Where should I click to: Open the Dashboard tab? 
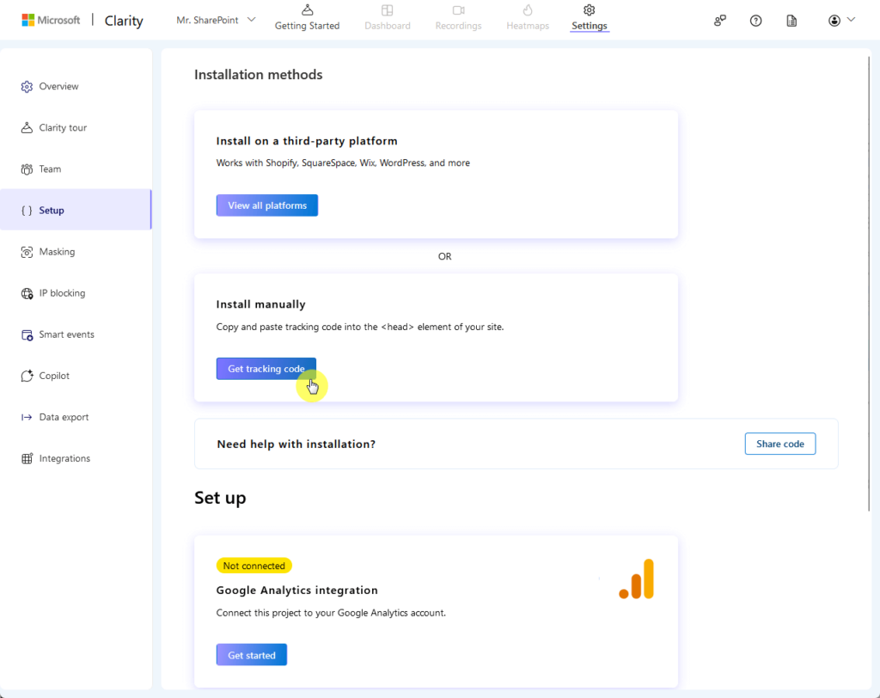[388, 18]
